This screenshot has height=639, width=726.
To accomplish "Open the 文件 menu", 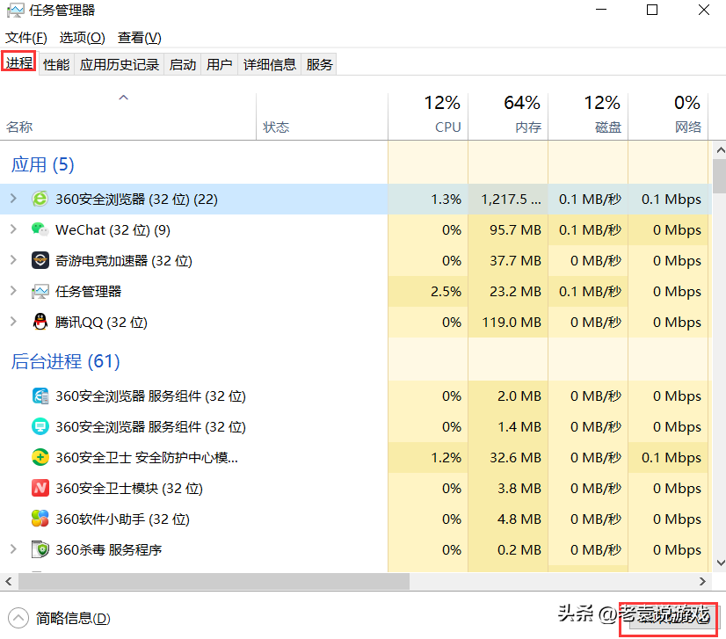I will [26, 38].
